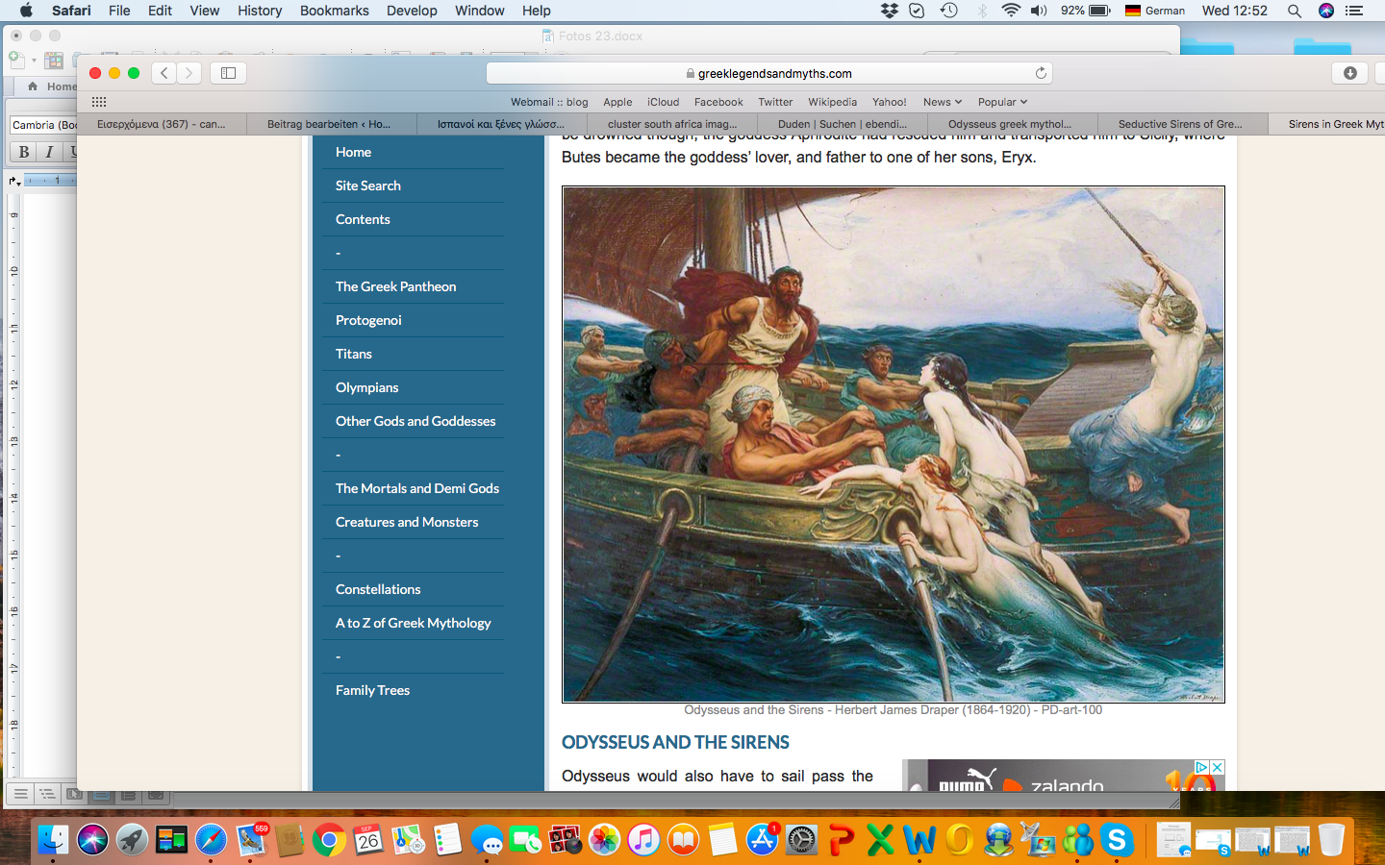
Task: Open the German input source menu
Action: [1155, 11]
